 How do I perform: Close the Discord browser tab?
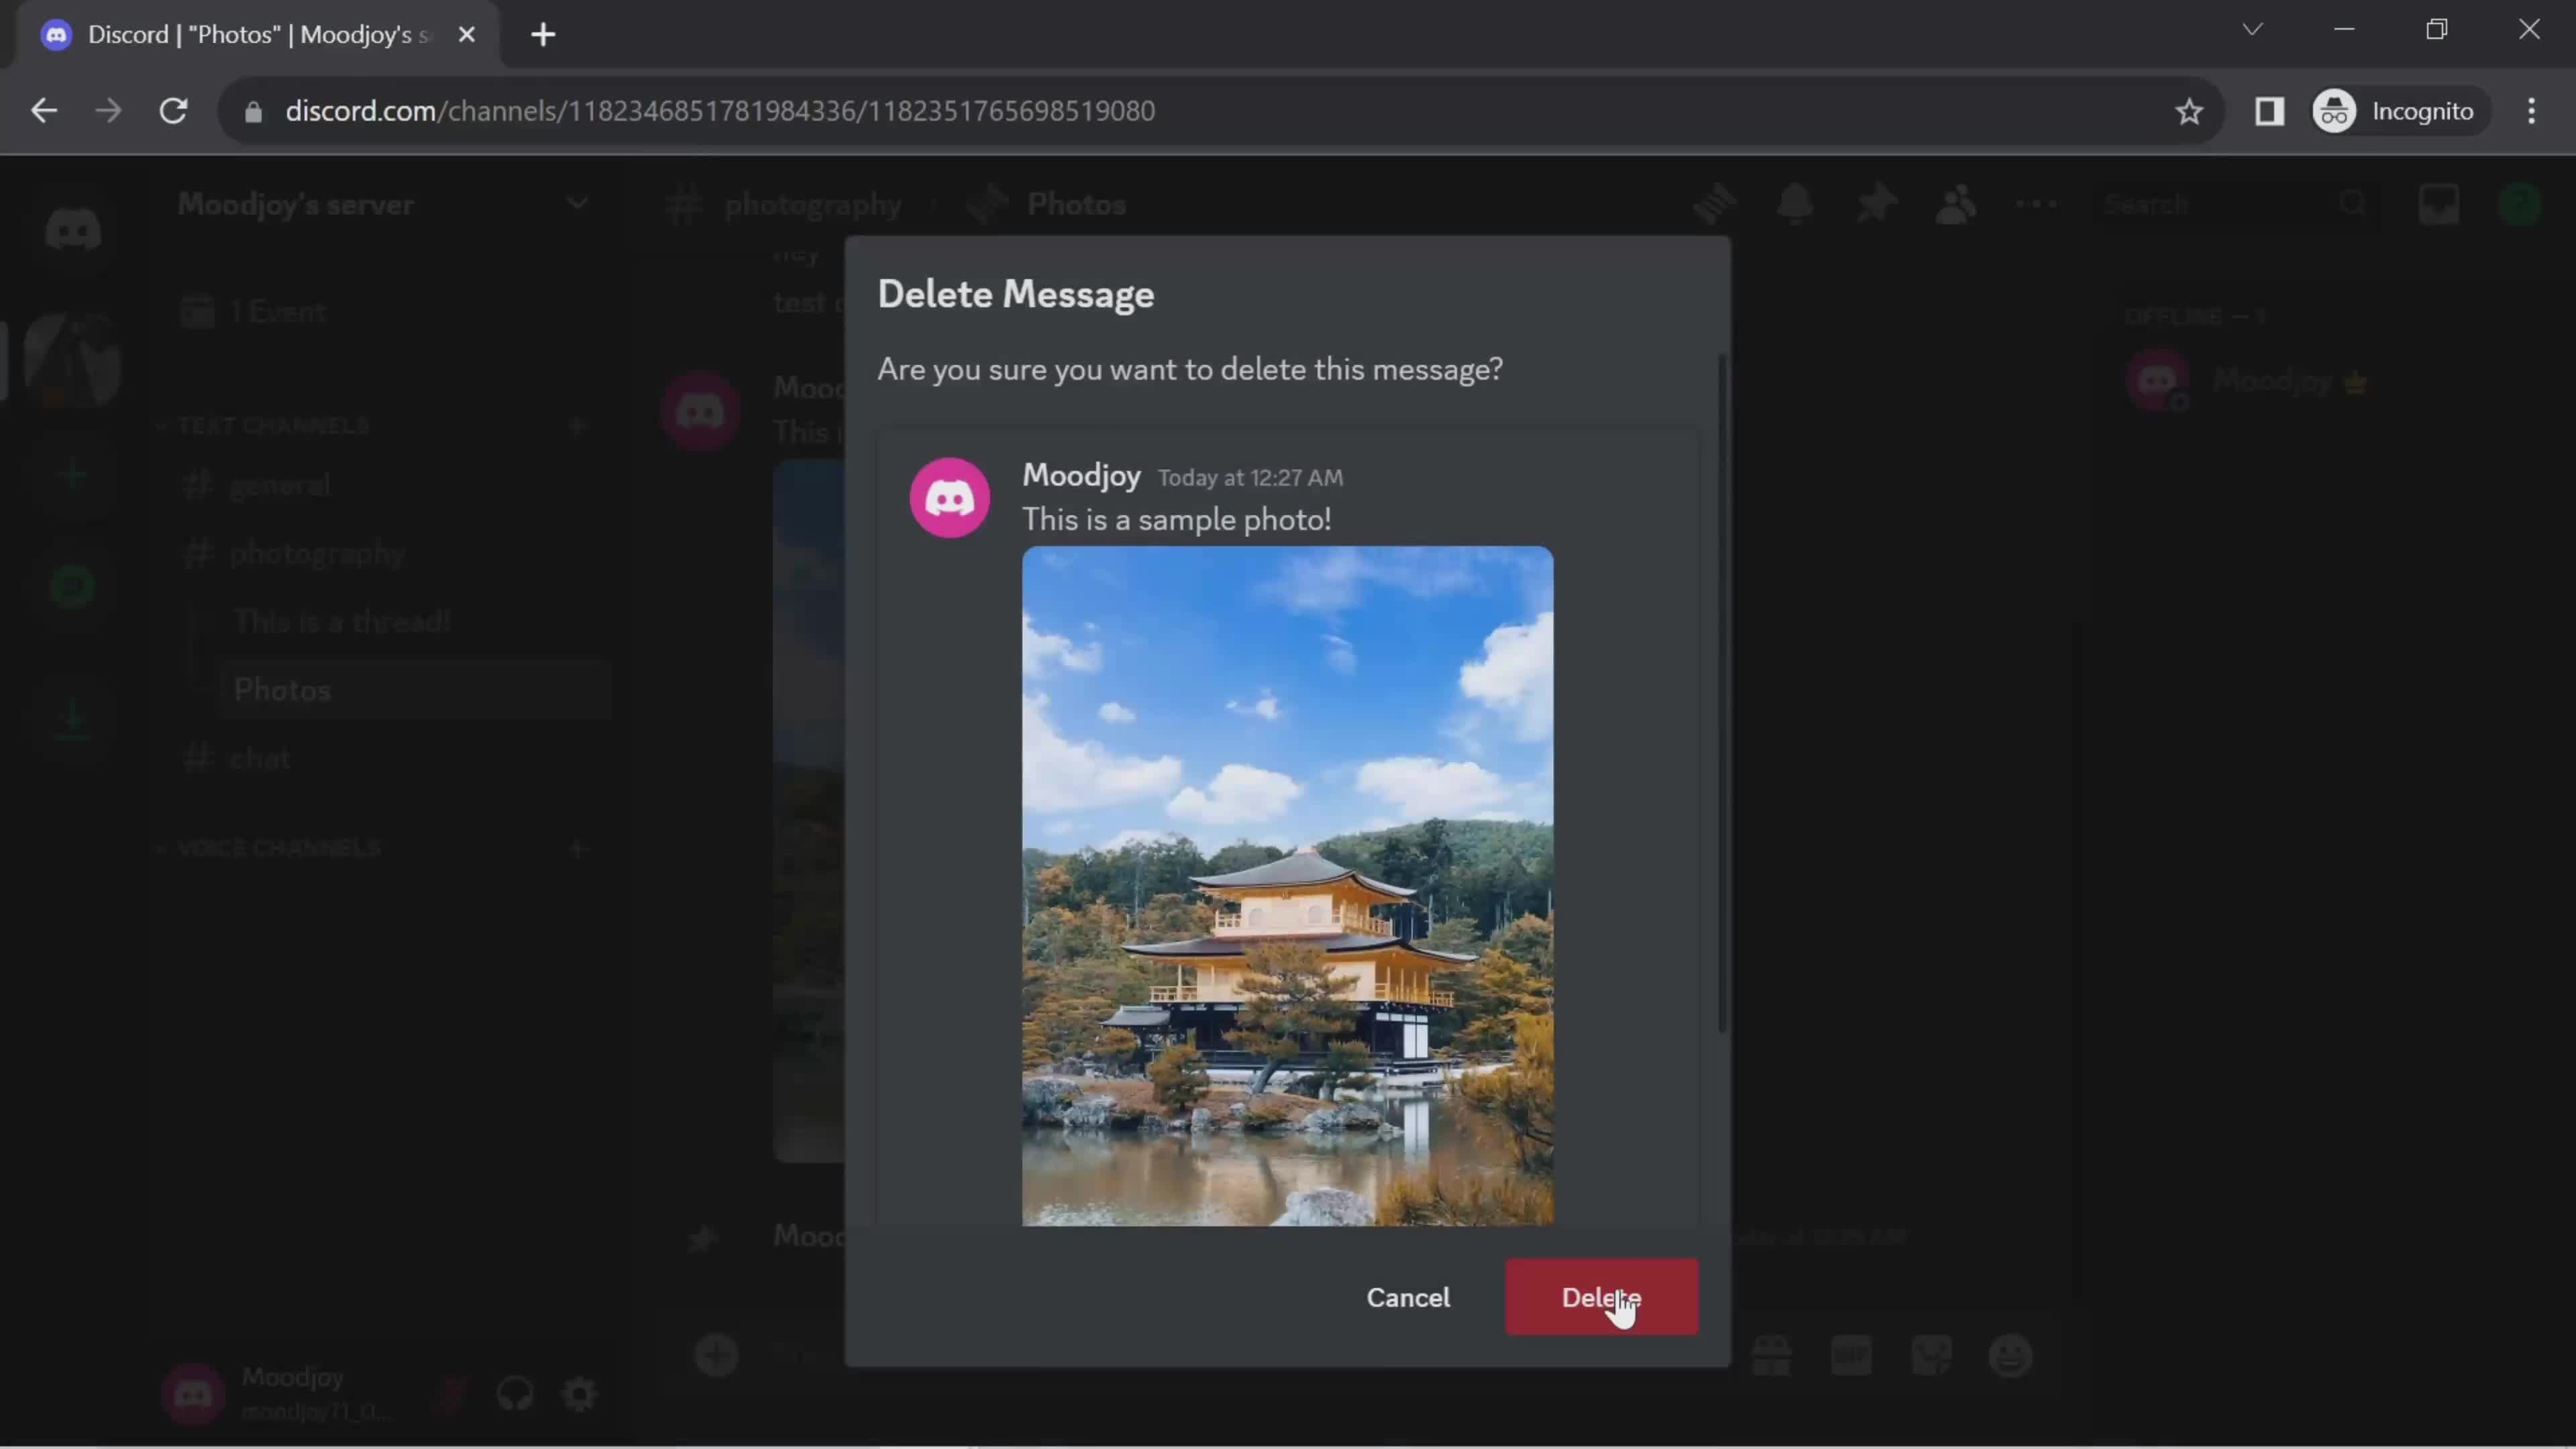coord(466,34)
